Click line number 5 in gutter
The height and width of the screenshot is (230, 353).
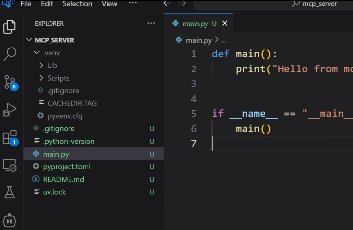pyautogui.click(x=194, y=114)
